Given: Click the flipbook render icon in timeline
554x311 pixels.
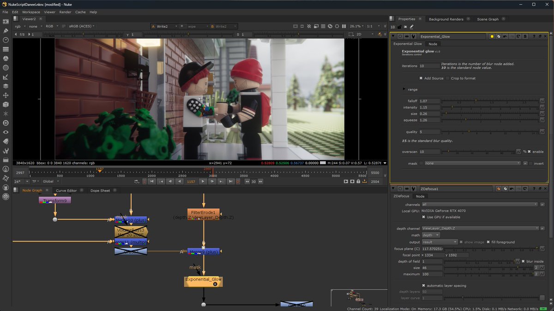Looking at the screenshot, I should [346, 182].
